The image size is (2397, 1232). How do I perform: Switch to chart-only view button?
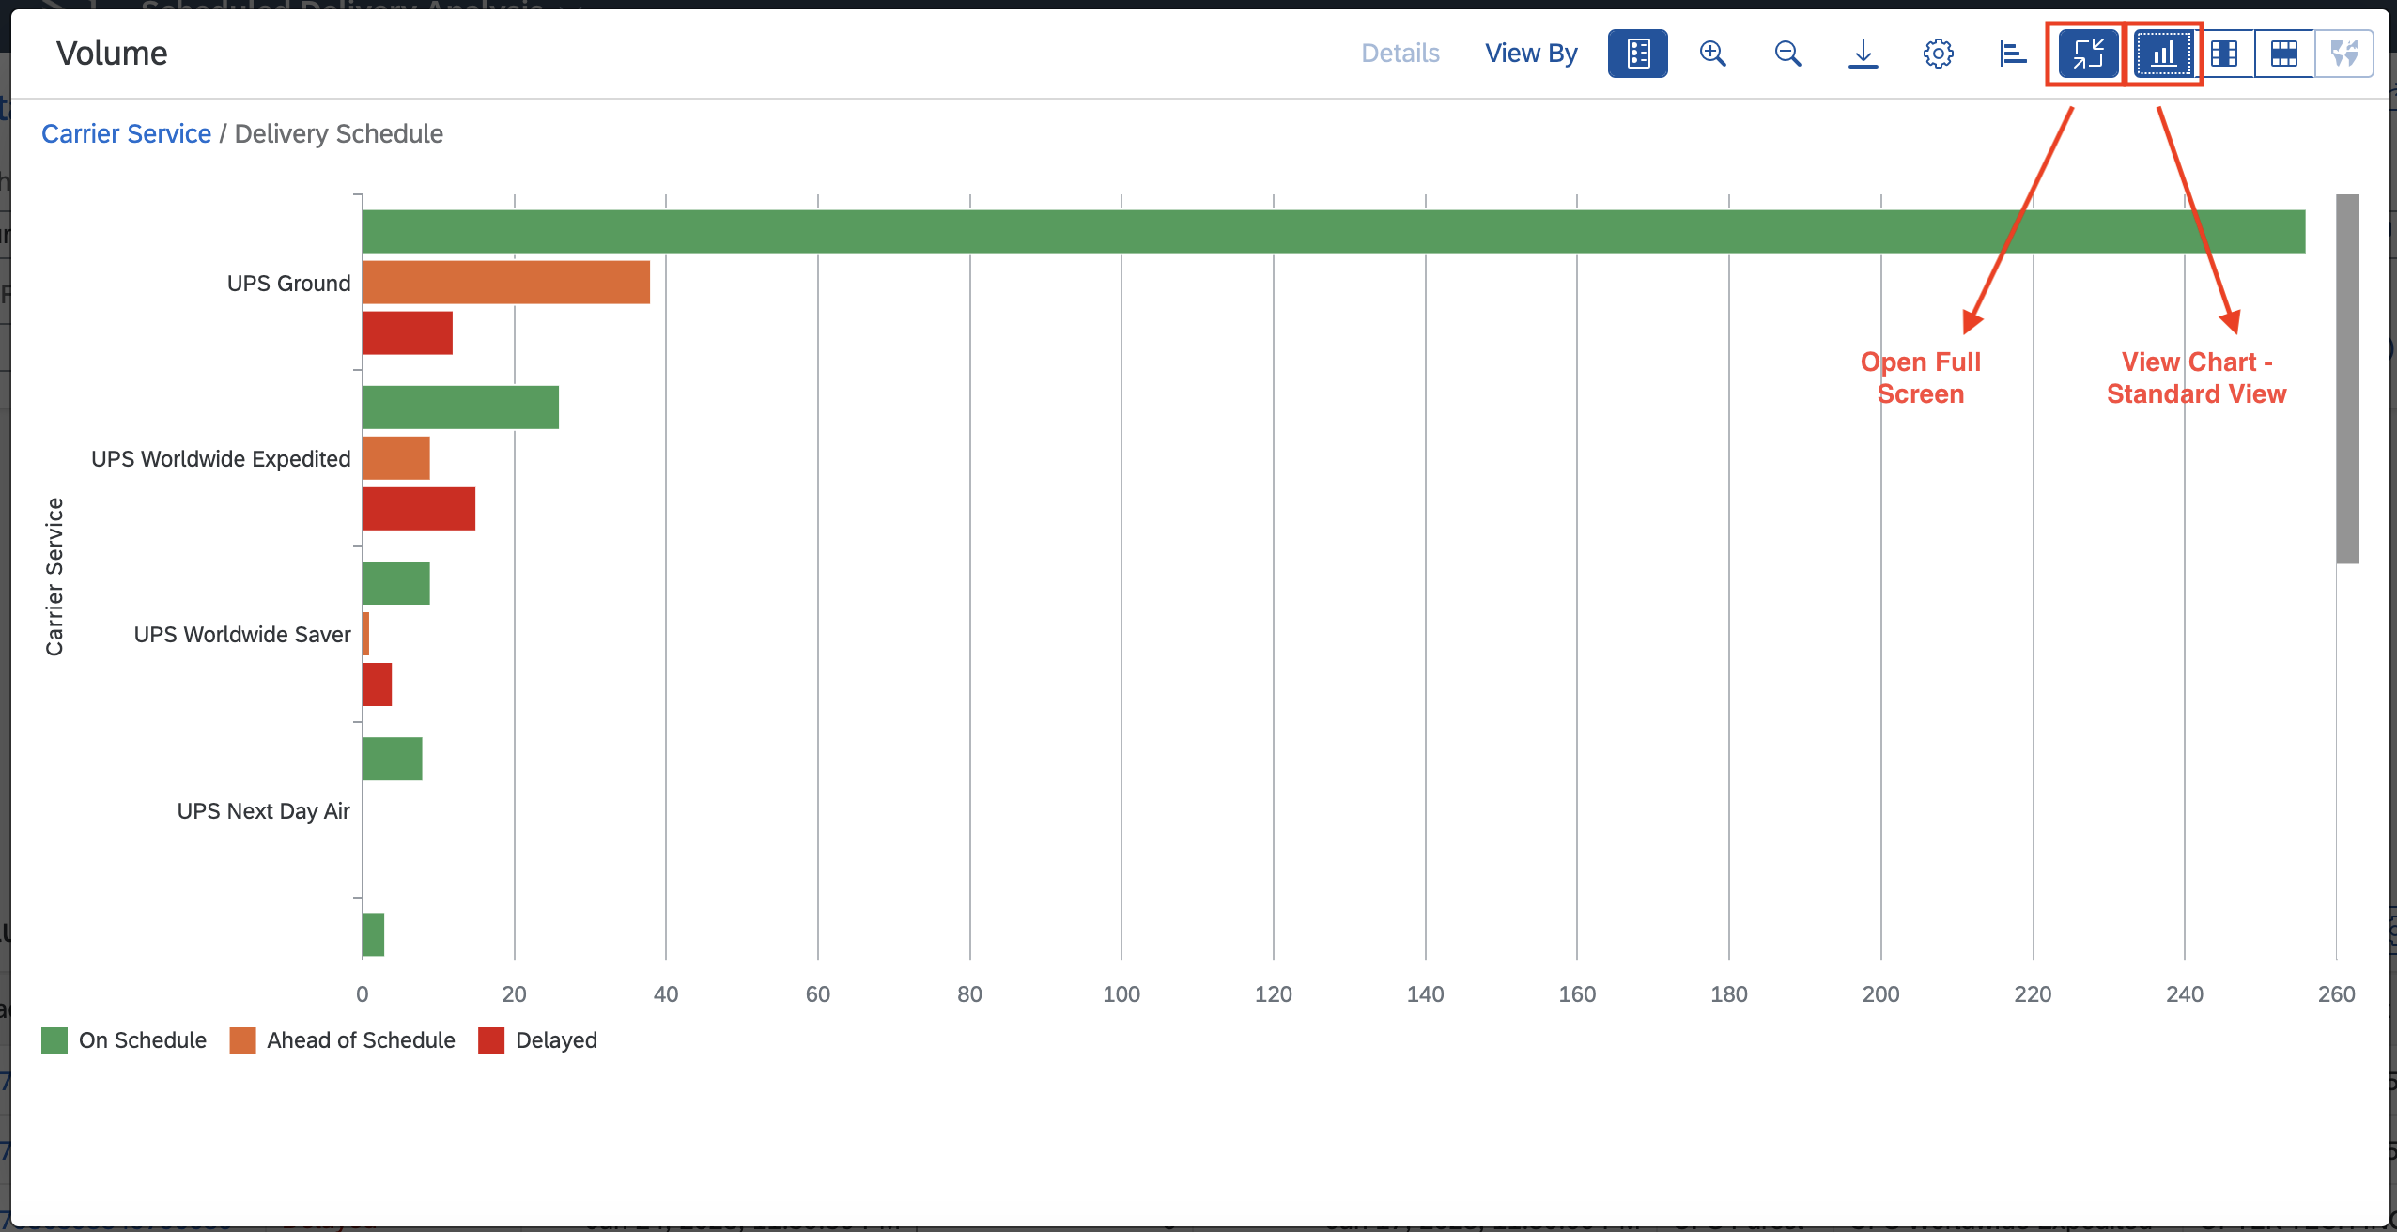(2164, 54)
